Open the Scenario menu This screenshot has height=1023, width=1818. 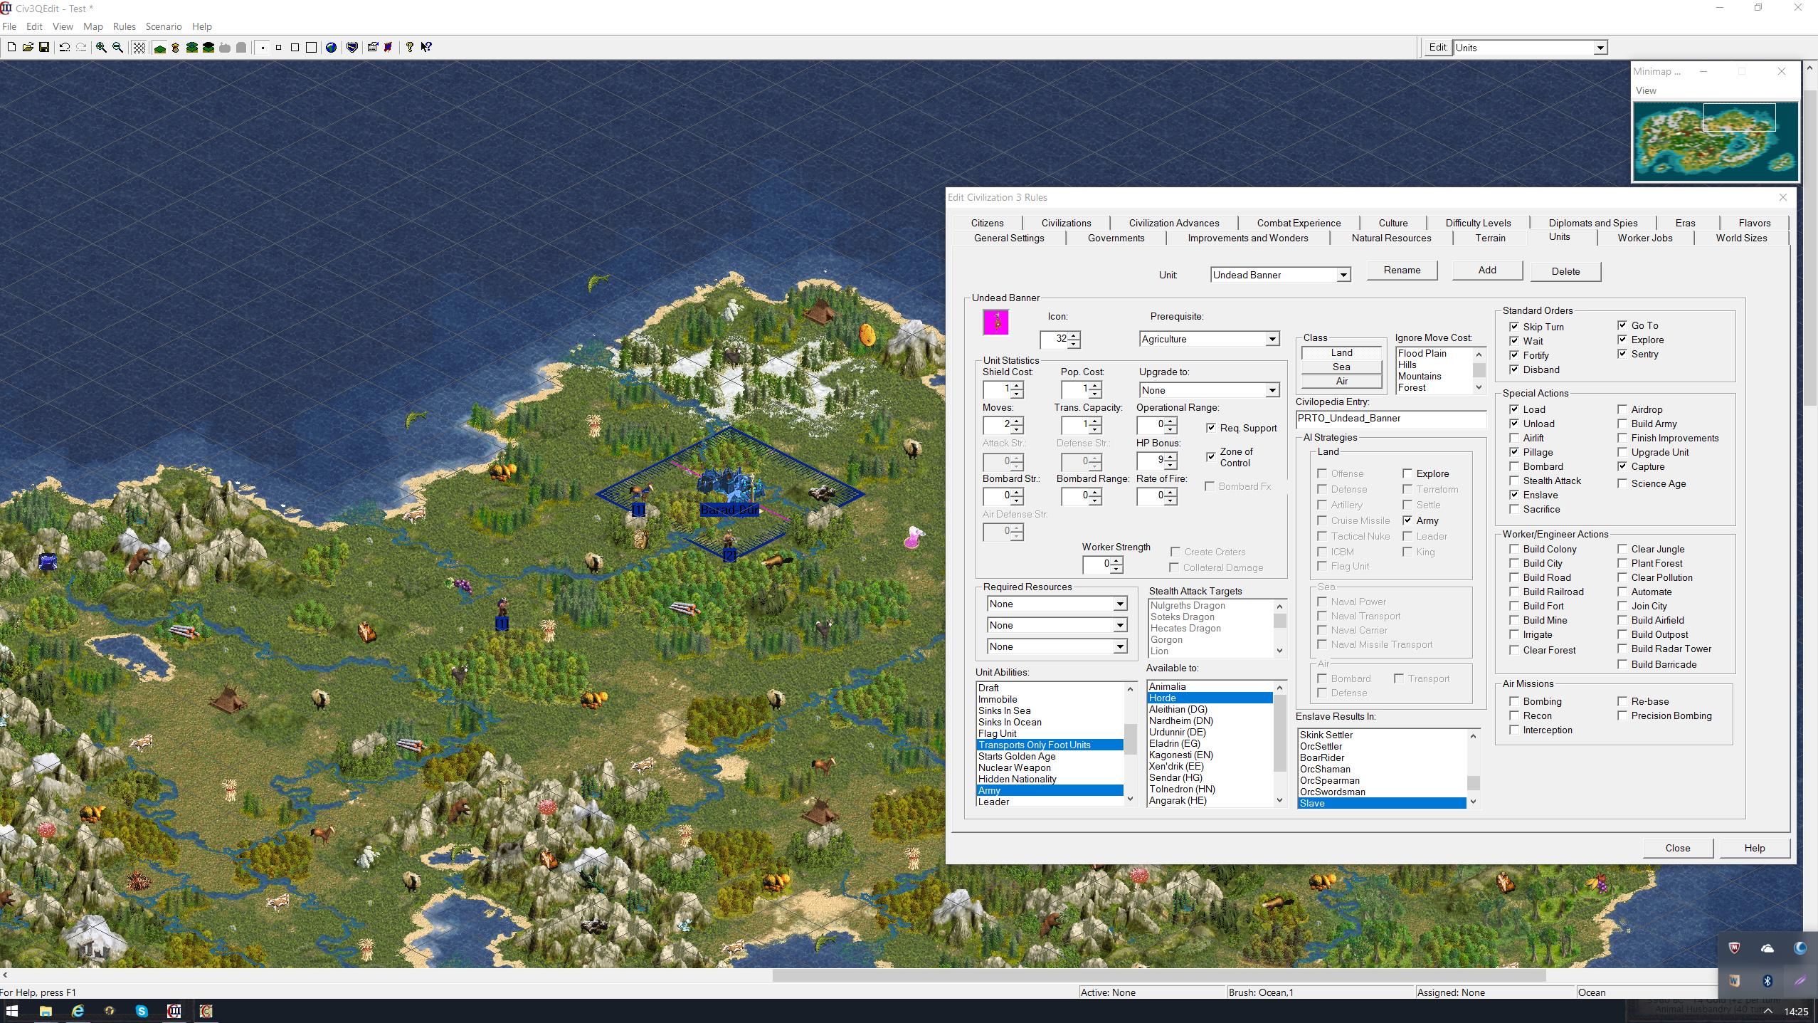tap(164, 26)
